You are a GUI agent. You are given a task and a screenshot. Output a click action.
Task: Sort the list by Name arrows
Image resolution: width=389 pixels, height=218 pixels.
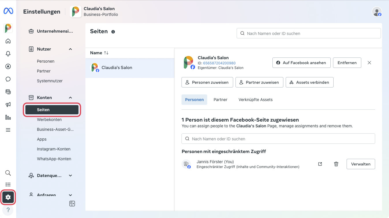coord(106,53)
